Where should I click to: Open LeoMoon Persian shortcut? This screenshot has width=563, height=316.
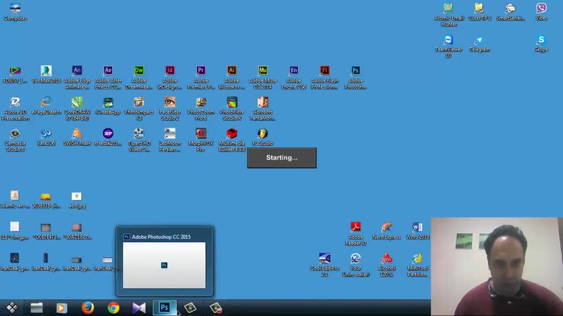170,140
